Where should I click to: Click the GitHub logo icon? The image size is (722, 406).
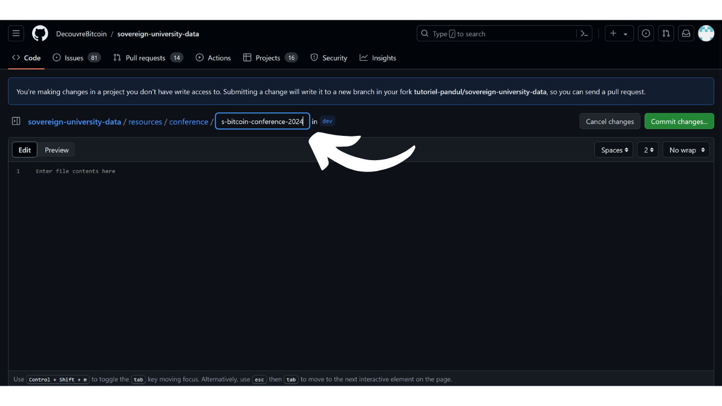pos(40,34)
